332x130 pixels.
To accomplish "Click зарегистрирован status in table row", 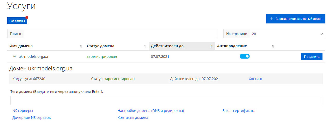I will point(102,56).
